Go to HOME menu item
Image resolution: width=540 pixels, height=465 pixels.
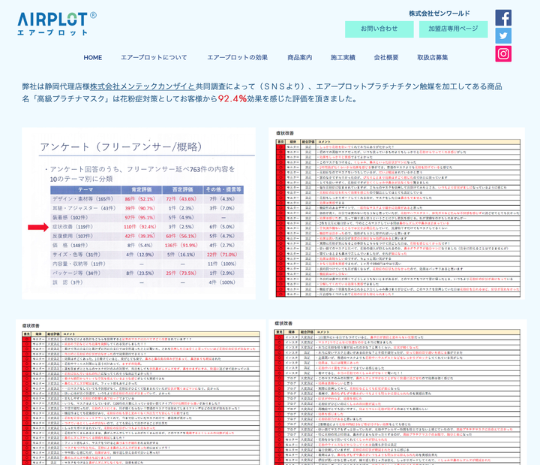(x=93, y=58)
